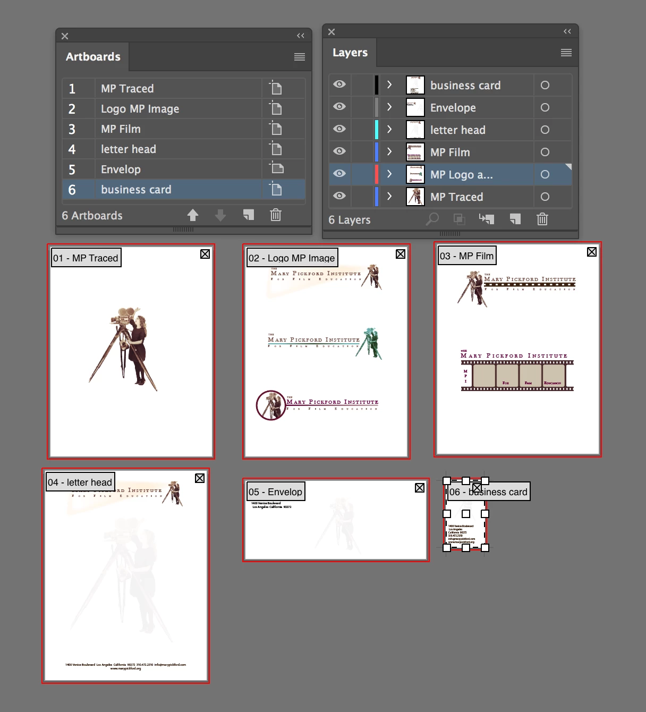Click the 02 - Logo MP Image artboard close box

(401, 254)
